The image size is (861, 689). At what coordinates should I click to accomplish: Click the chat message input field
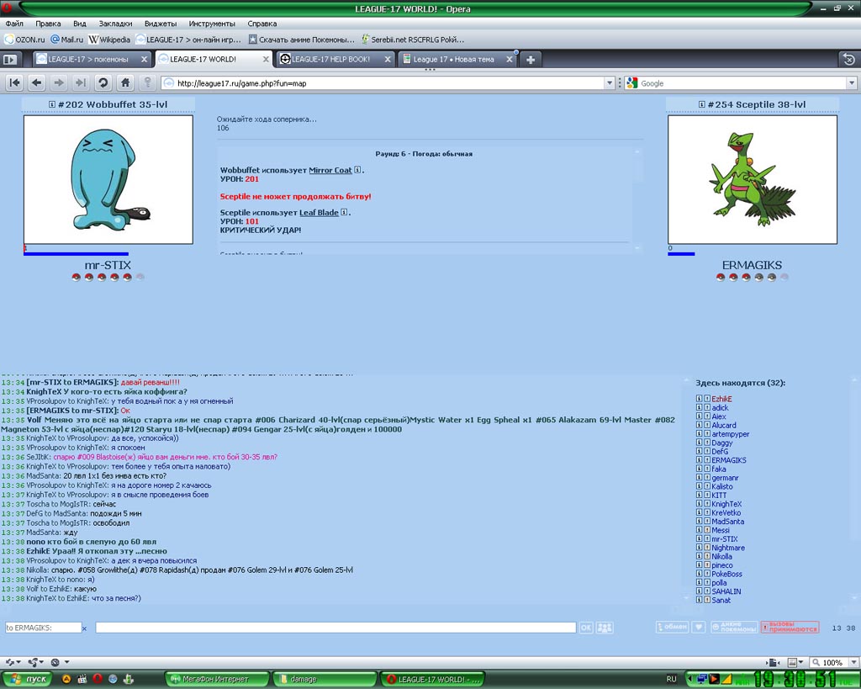click(335, 628)
